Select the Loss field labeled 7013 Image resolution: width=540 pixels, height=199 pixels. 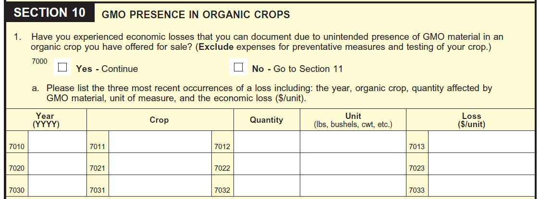[x=481, y=142]
